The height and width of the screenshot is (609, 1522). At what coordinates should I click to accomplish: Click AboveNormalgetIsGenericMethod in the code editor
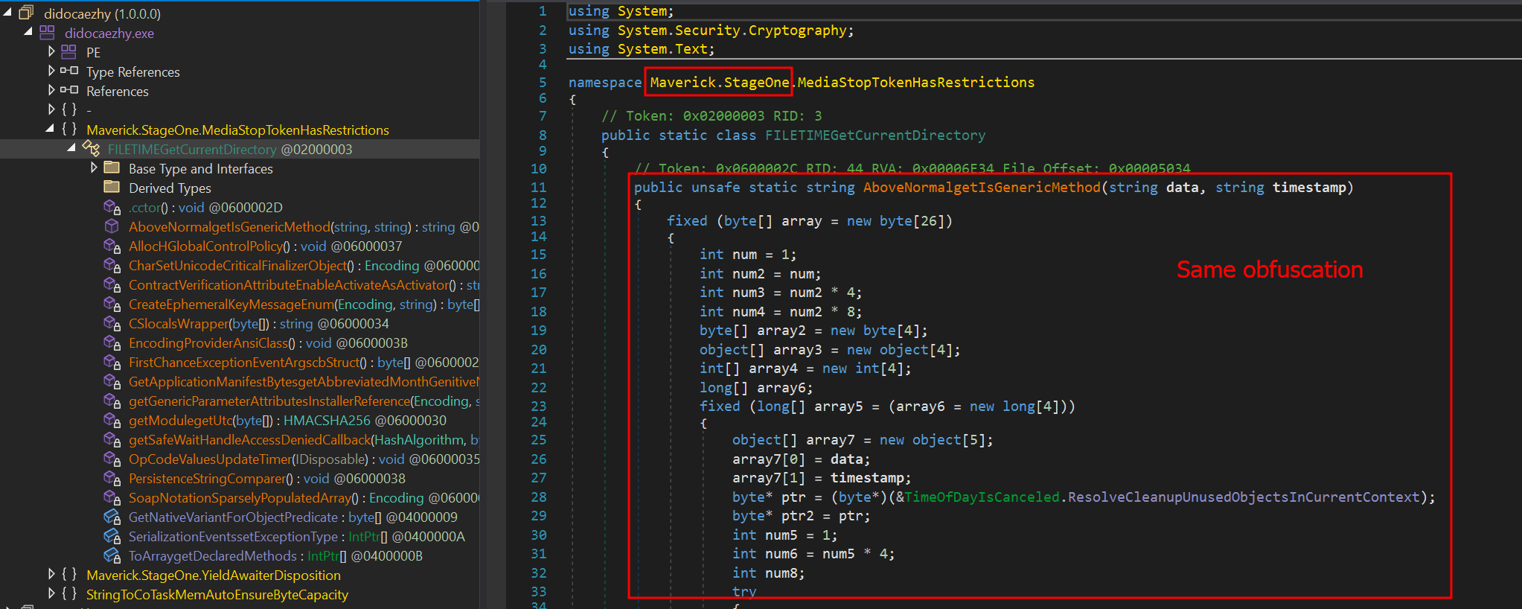coord(981,188)
